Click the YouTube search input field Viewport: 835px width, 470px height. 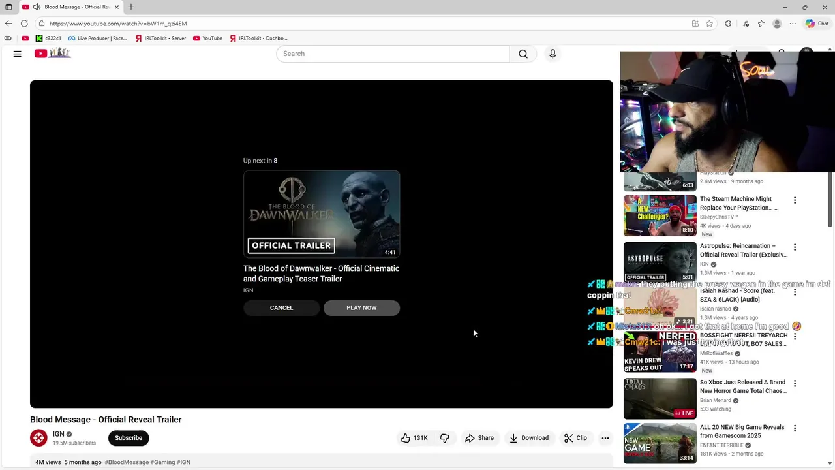click(393, 54)
